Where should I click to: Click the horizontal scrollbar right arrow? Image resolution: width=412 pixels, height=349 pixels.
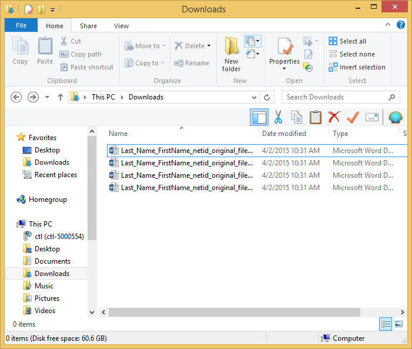(402, 312)
